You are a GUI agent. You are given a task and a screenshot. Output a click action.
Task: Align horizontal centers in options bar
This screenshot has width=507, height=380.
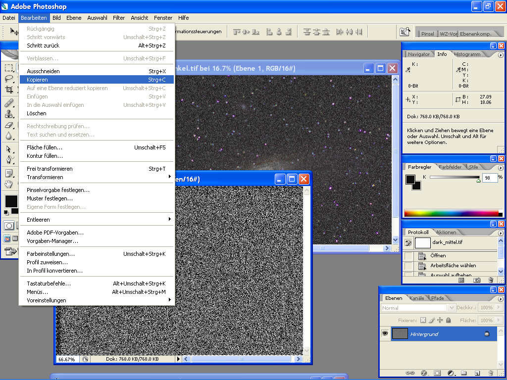(279, 32)
